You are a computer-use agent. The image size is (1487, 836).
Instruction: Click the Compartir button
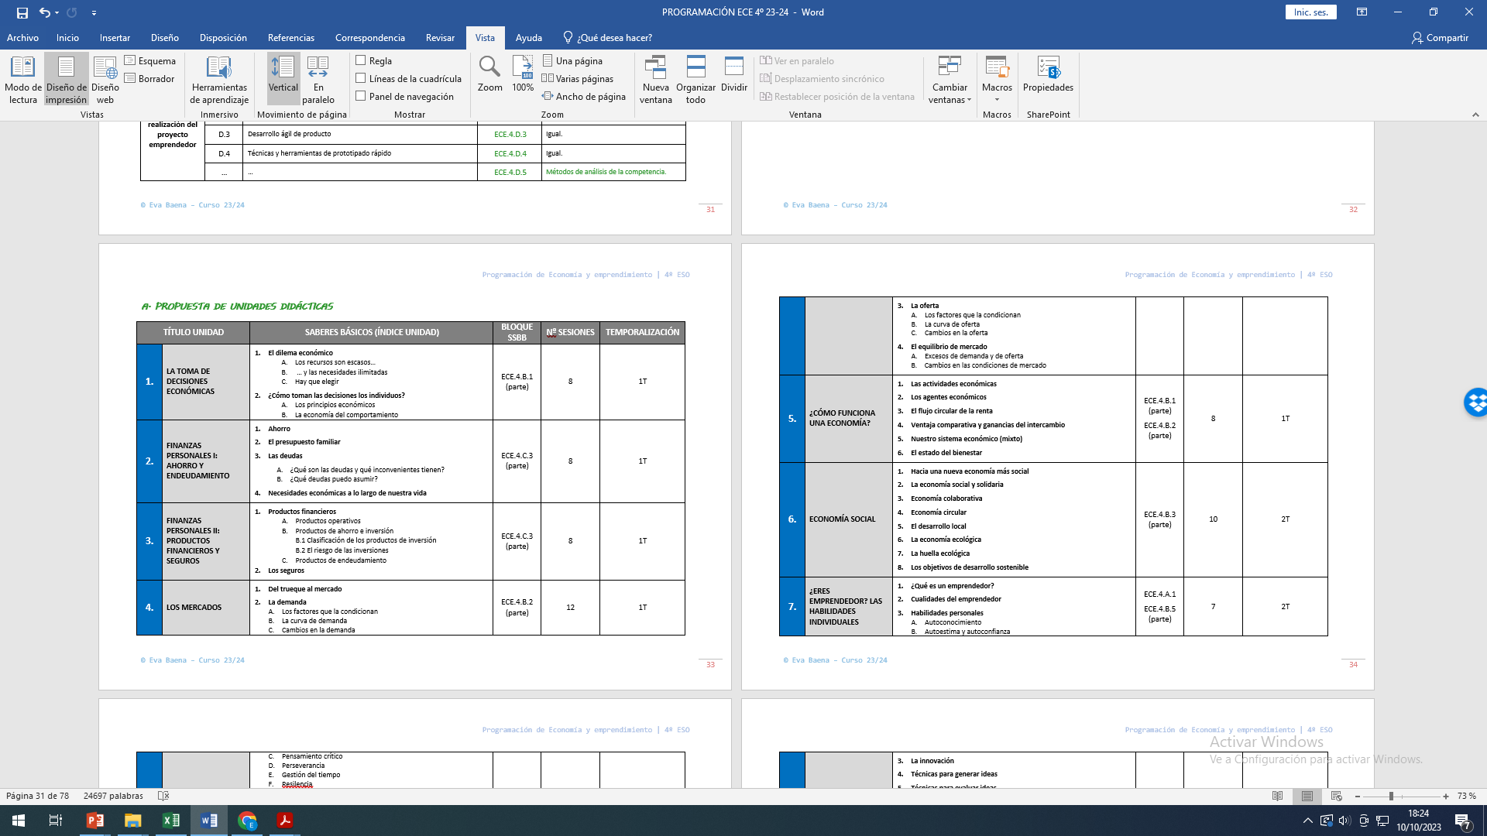pos(1440,37)
